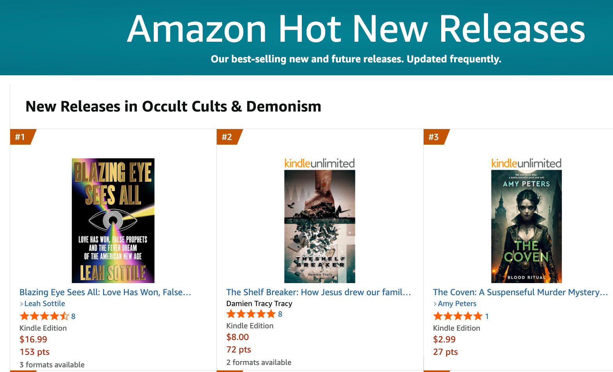Viewport: 613px width, 372px height.
Task: Click the five-star rating for The Shelf Breaker
Action: click(251, 314)
